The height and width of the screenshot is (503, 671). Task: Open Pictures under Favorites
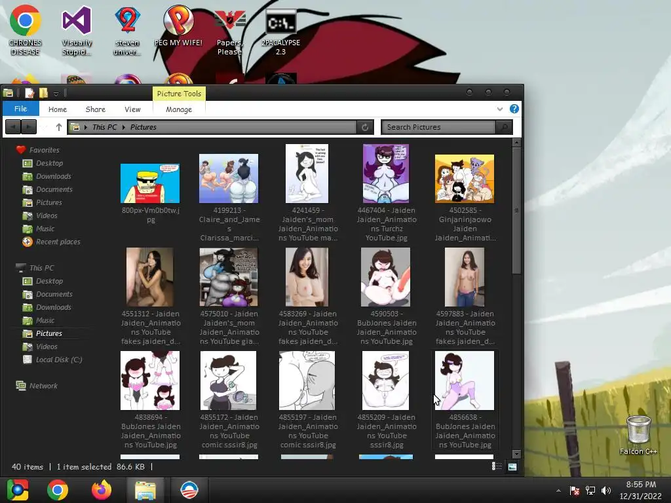pos(48,202)
